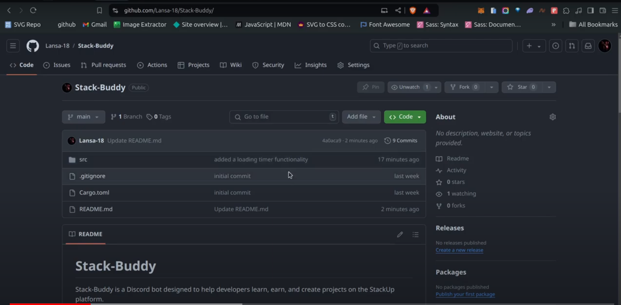Screen dimensions: 621x305
Task: Click the Stack-Buddy repository avatar icon
Action: point(67,88)
